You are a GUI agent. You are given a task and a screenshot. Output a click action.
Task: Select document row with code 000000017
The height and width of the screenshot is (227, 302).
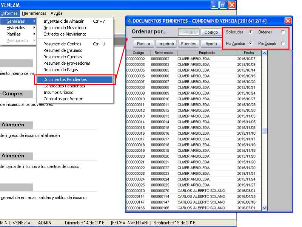194,139
